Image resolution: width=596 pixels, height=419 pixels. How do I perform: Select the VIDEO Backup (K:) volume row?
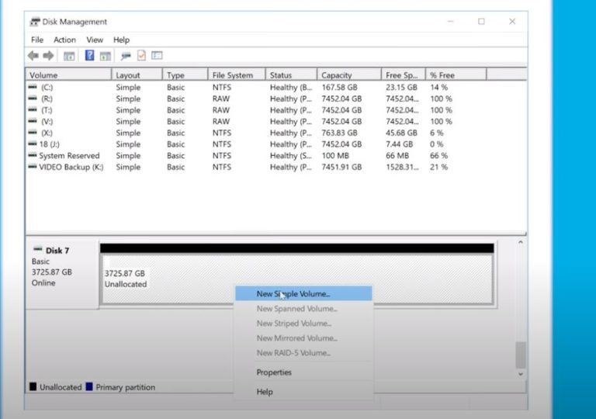coord(71,167)
